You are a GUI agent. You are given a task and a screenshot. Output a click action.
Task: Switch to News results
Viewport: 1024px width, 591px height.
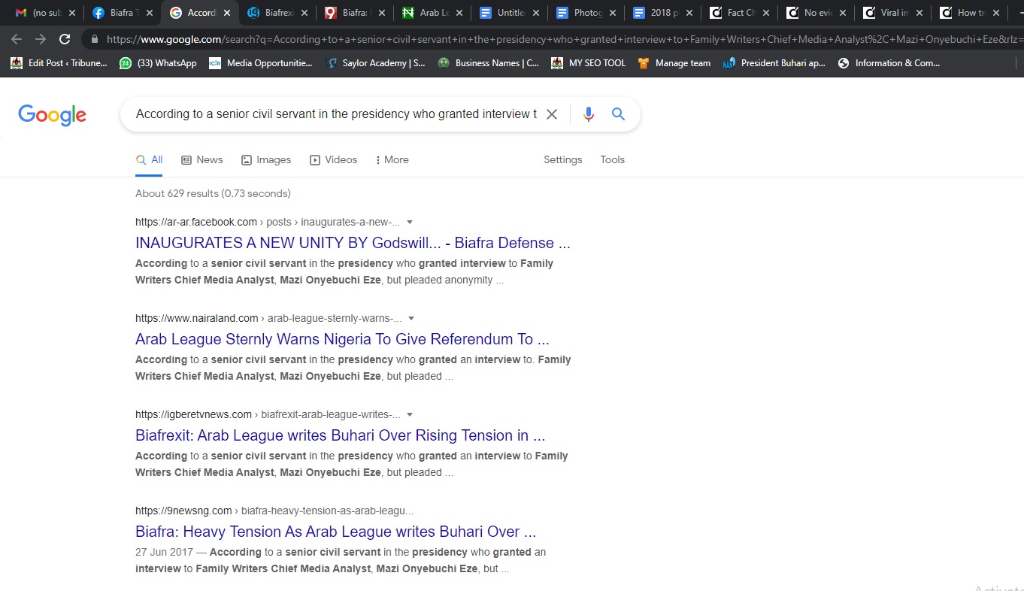202,160
